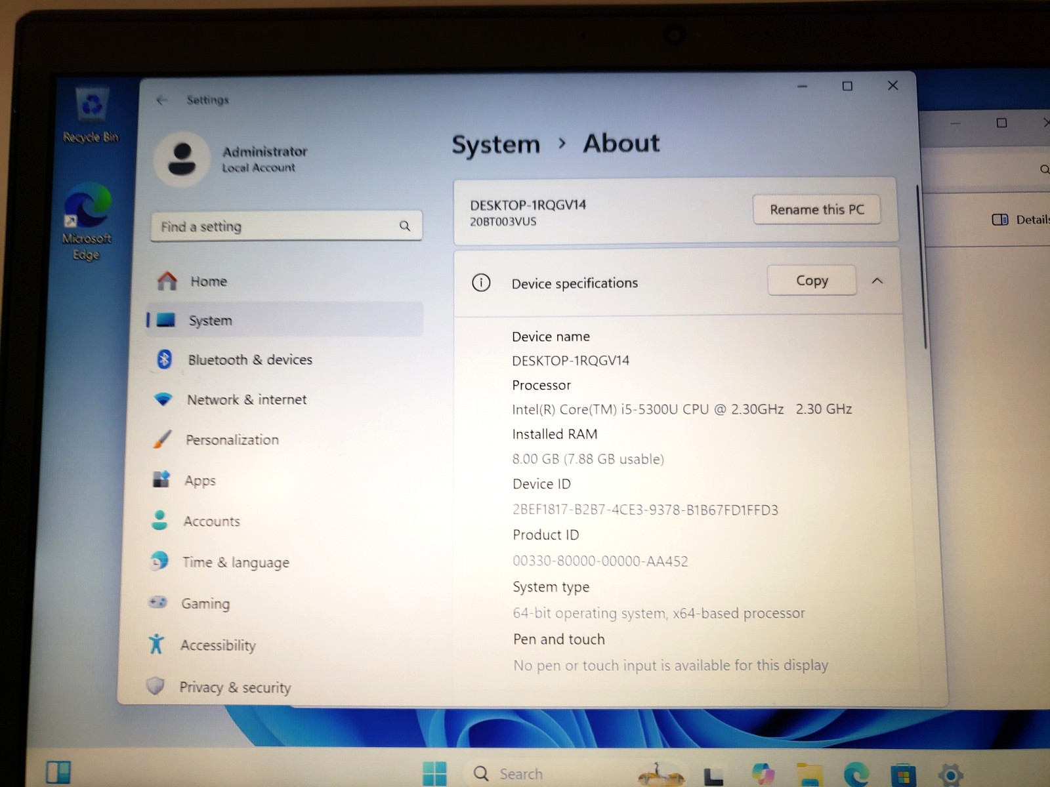Click the Privacy shield icon
1050x787 pixels.
155,686
